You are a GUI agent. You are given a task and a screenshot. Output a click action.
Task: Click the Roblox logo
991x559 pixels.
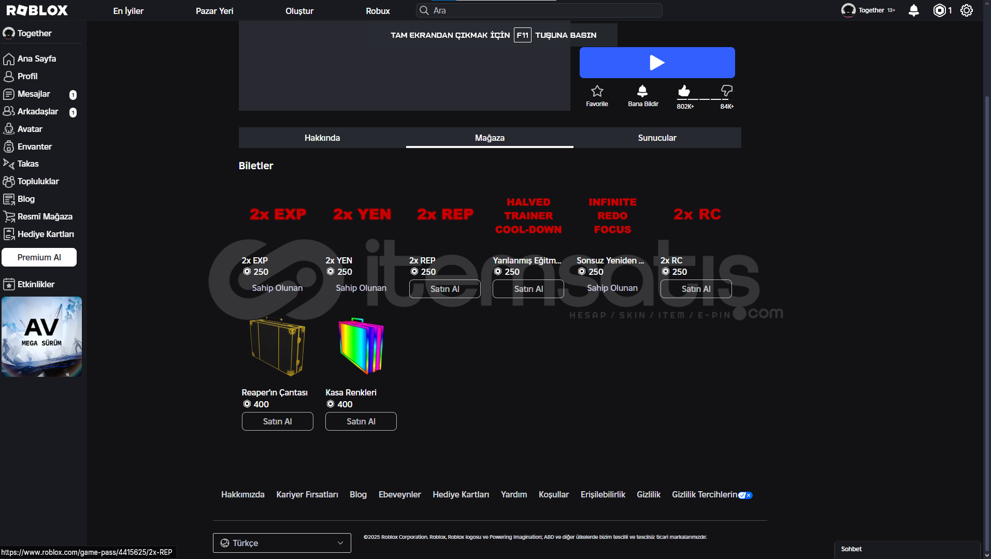coord(37,10)
